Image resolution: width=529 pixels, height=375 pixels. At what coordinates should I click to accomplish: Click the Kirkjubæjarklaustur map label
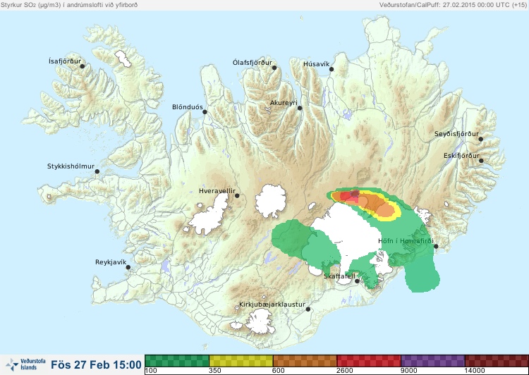(272, 305)
